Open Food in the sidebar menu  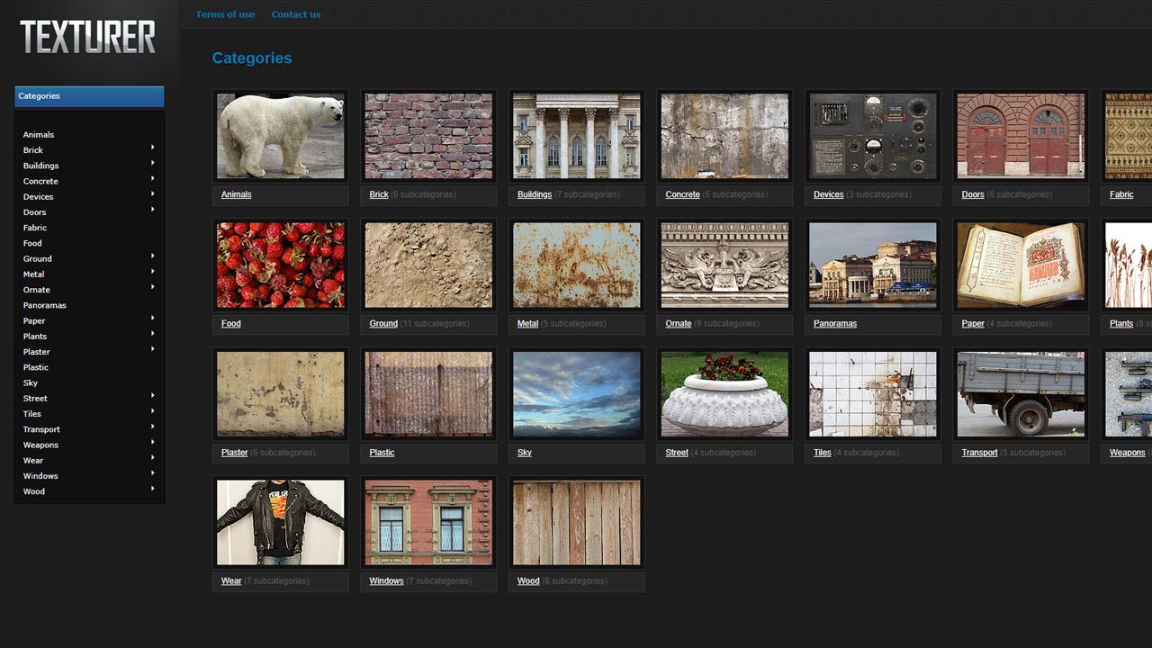(32, 243)
